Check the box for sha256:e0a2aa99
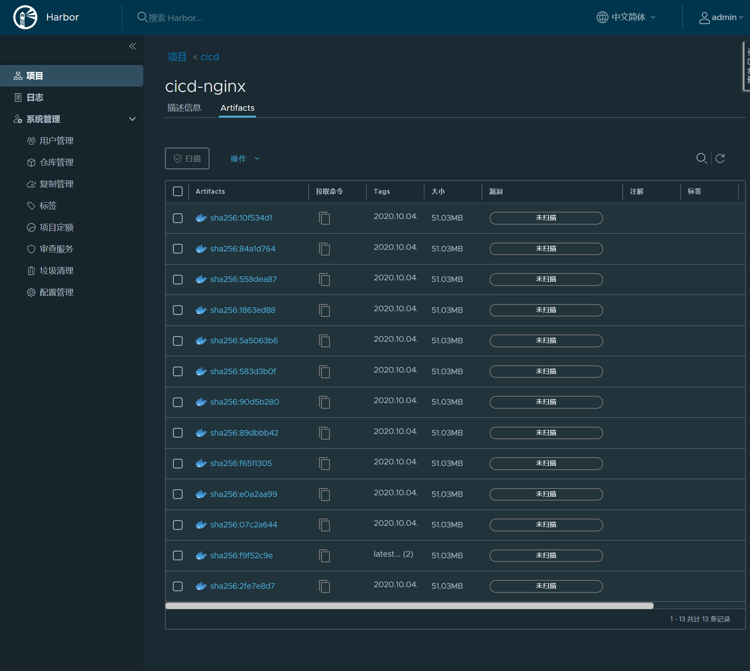The width and height of the screenshot is (750, 671). click(x=178, y=494)
